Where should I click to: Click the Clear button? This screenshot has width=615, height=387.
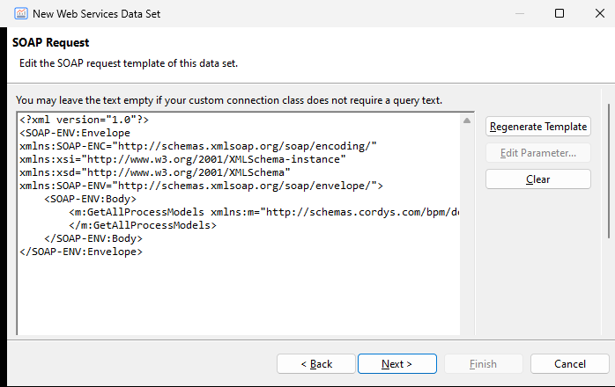(x=538, y=179)
